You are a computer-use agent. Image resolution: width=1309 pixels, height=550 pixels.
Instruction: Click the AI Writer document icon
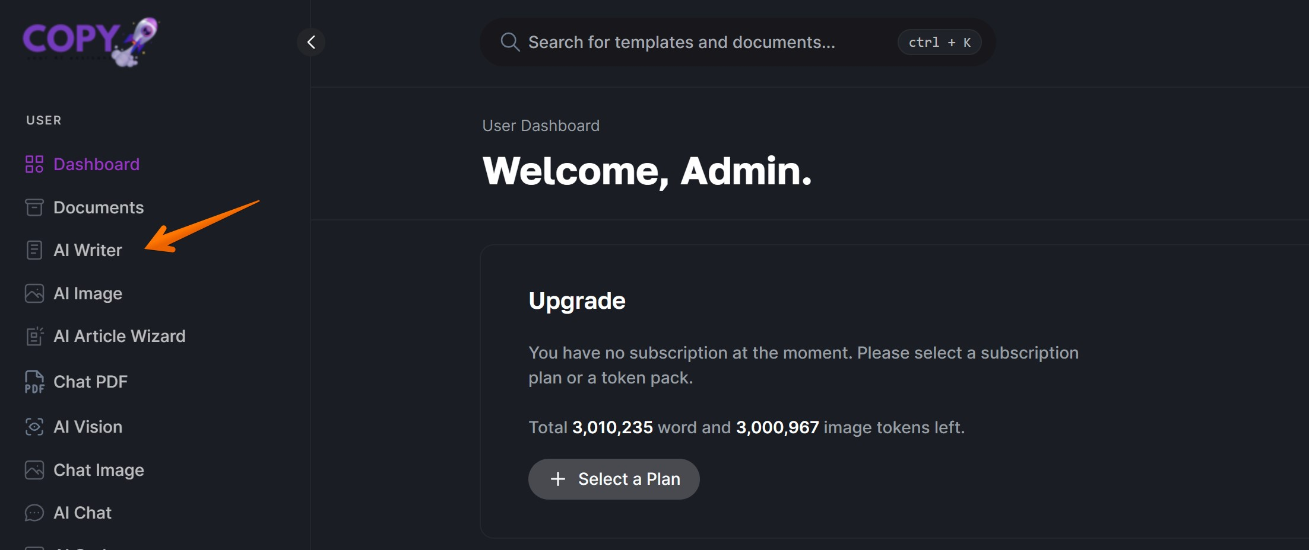coord(34,250)
